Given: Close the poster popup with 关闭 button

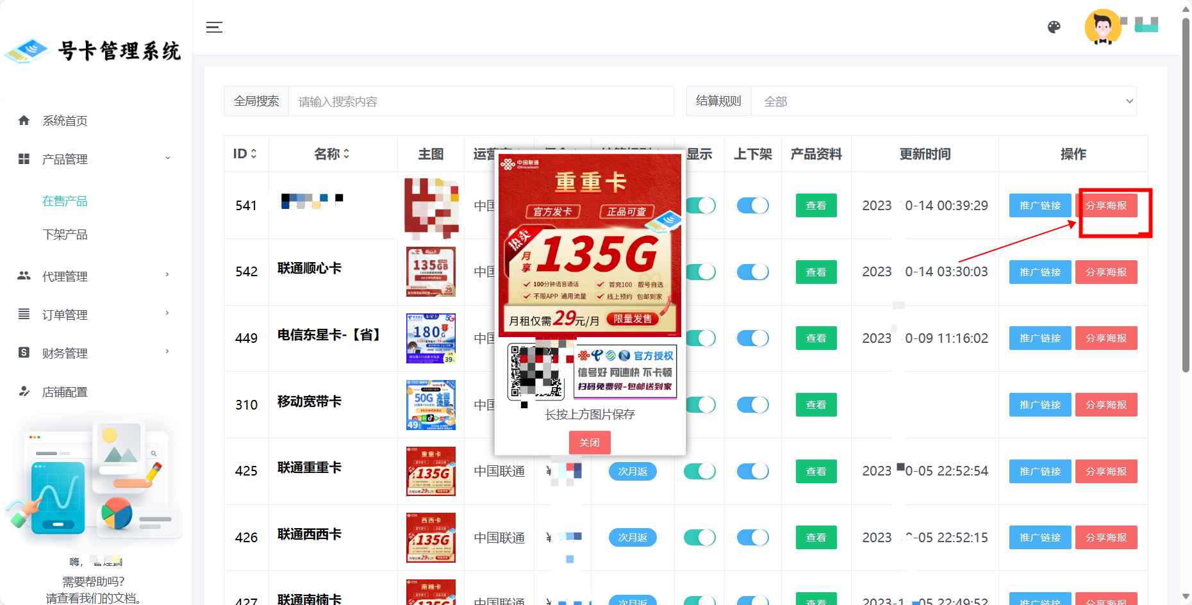Looking at the screenshot, I should 590,442.
